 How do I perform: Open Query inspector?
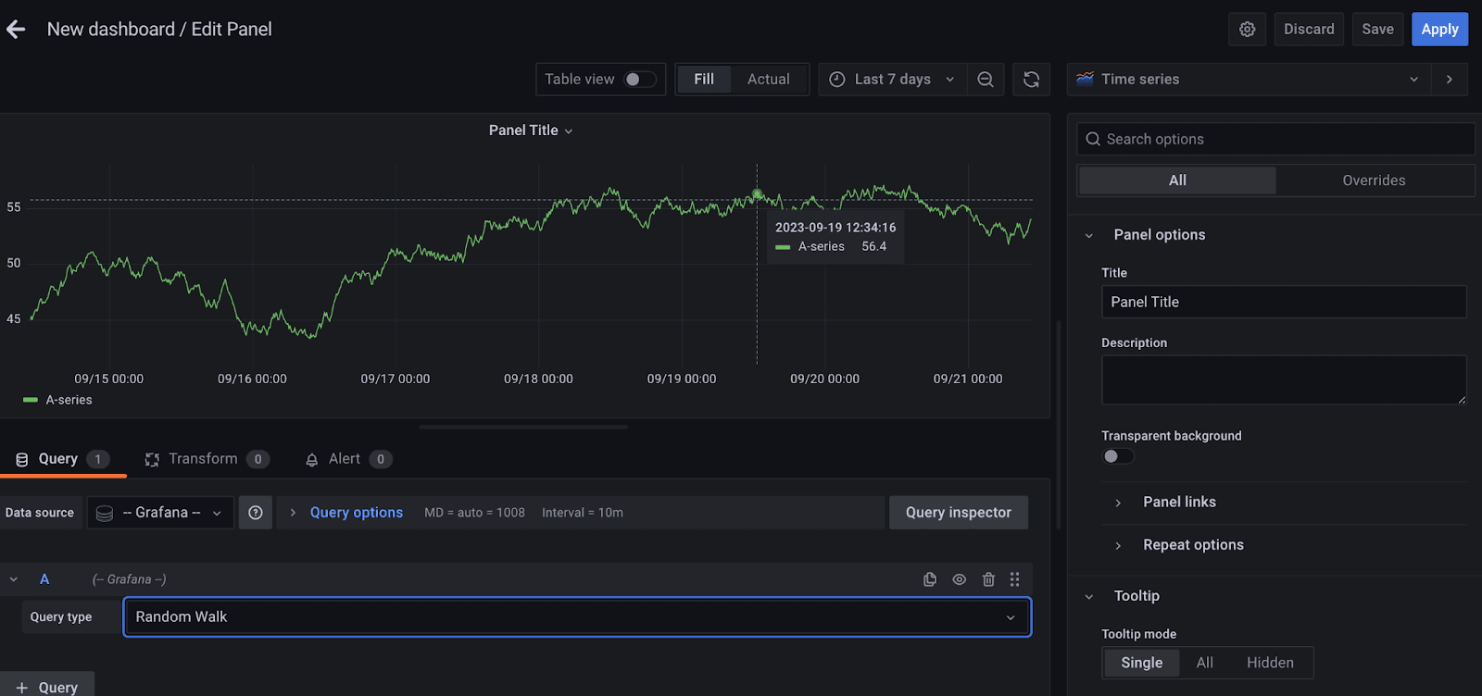[959, 513]
